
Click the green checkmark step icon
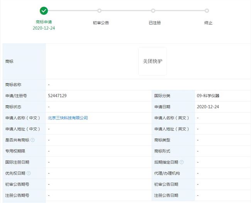[x=44, y=11]
